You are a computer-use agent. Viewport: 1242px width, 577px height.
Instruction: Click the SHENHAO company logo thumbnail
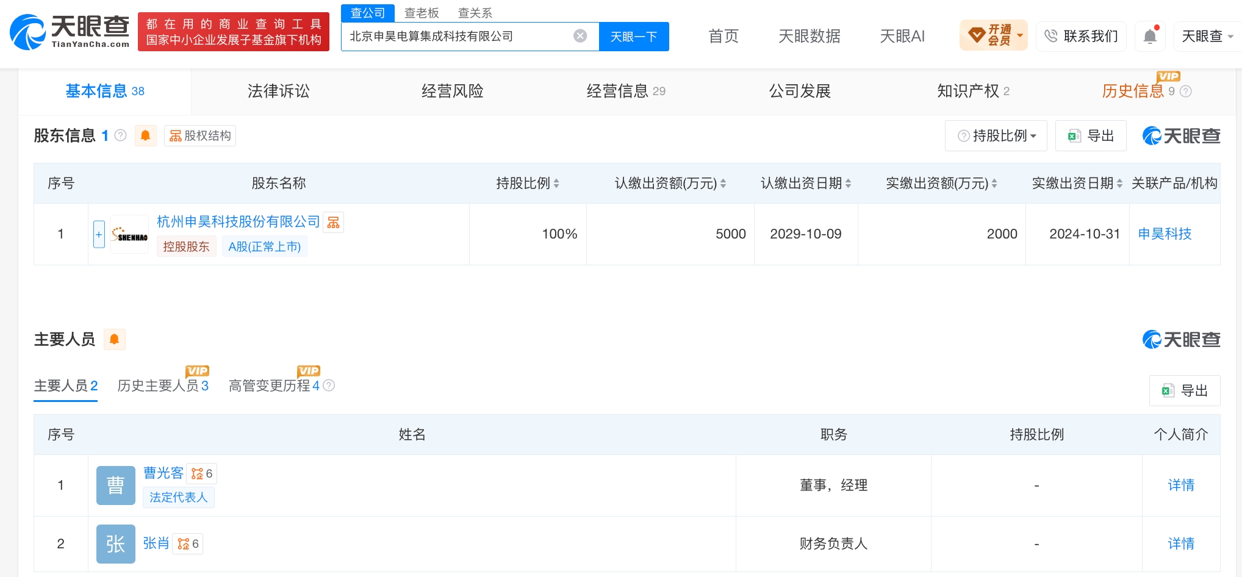pos(129,235)
